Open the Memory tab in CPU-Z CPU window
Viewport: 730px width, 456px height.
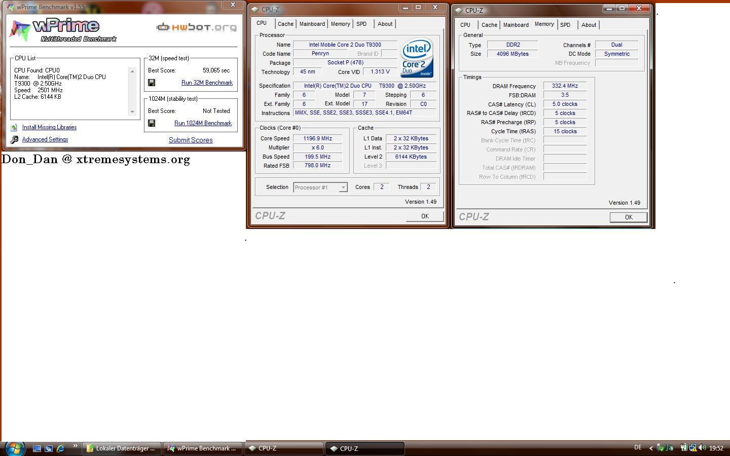(340, 24)
